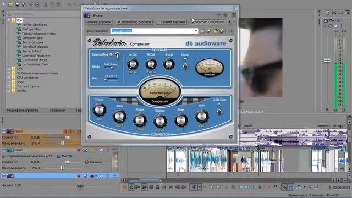The height and width of the screenshot is (198, 352).
Task: Click the Save icon in main toolbar
Action: pyautogui.click(x=17, y=4)
